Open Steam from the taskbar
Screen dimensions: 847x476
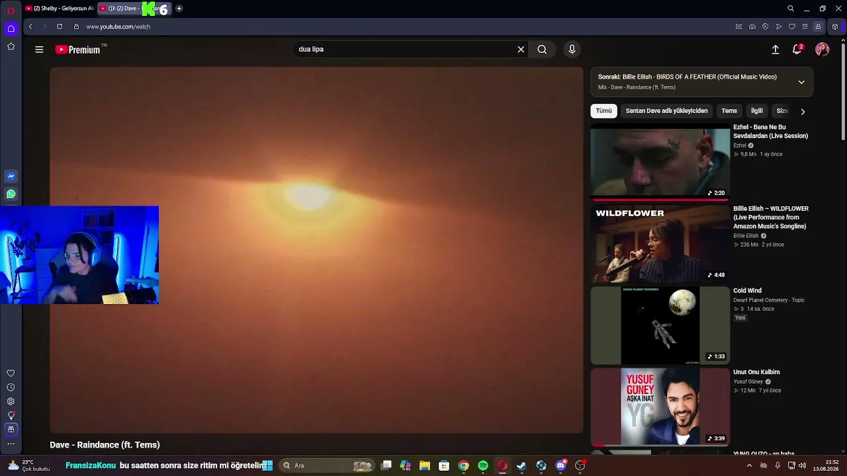coord(521,465)
